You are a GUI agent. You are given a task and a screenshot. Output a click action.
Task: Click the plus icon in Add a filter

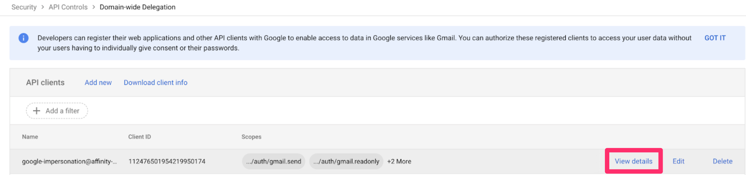[x=36, y=111]
